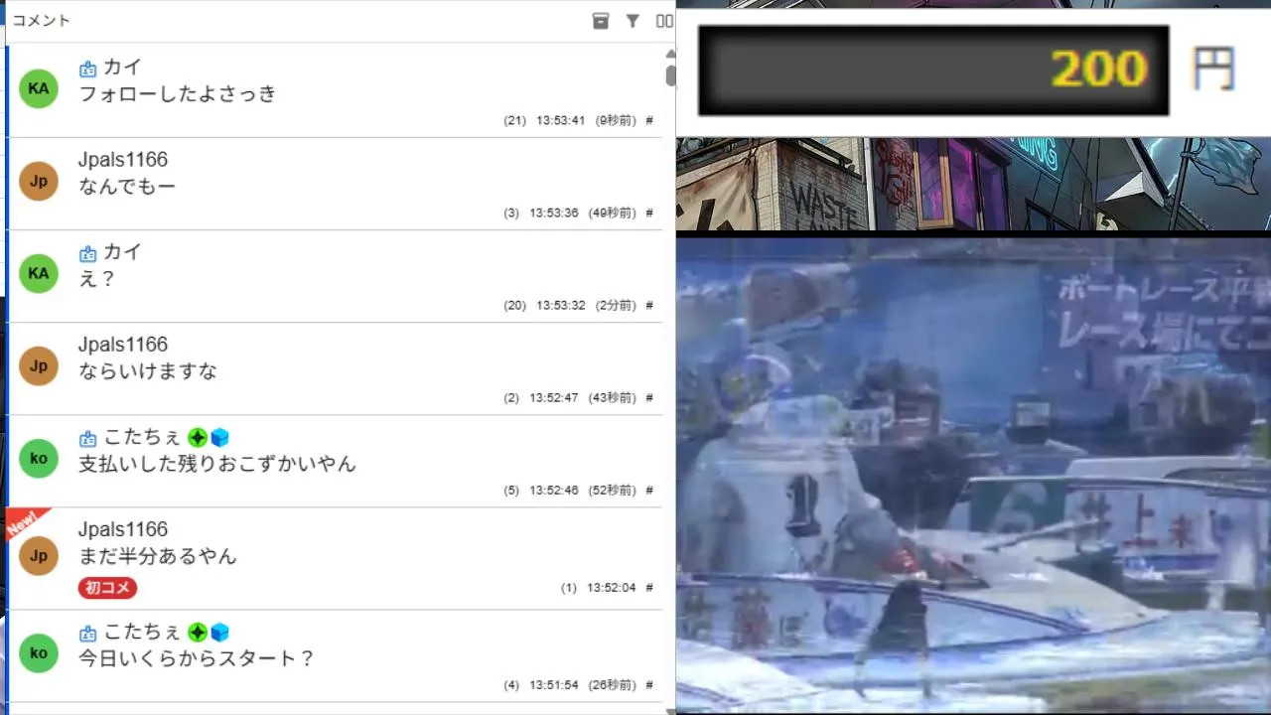
Task: Click member badge icon before カイ in フォローしたよさっき comment
Action: click(x=87, y=69)
